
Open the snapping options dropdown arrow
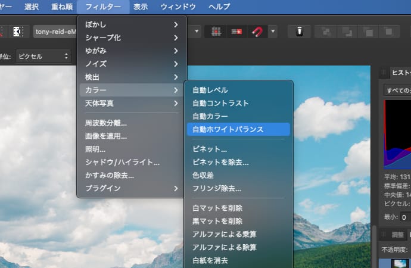coord(273,31)
